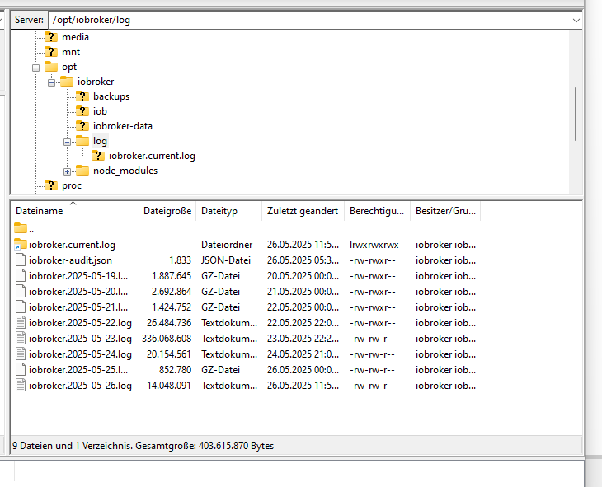Click the node_modules folder icon
This screenshot has width=602, height=487.
82,171
